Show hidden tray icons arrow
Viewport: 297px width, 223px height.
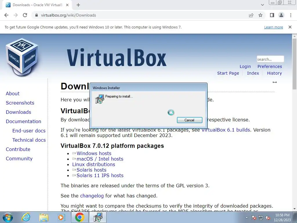tap(247, 217)
